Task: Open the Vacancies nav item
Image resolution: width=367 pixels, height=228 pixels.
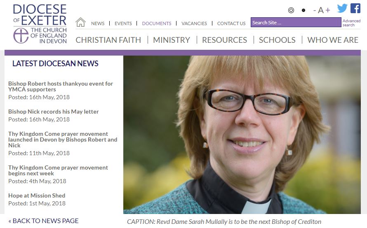Action: pos(194,23)
